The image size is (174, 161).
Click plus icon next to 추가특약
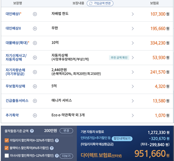click(35, 115)
